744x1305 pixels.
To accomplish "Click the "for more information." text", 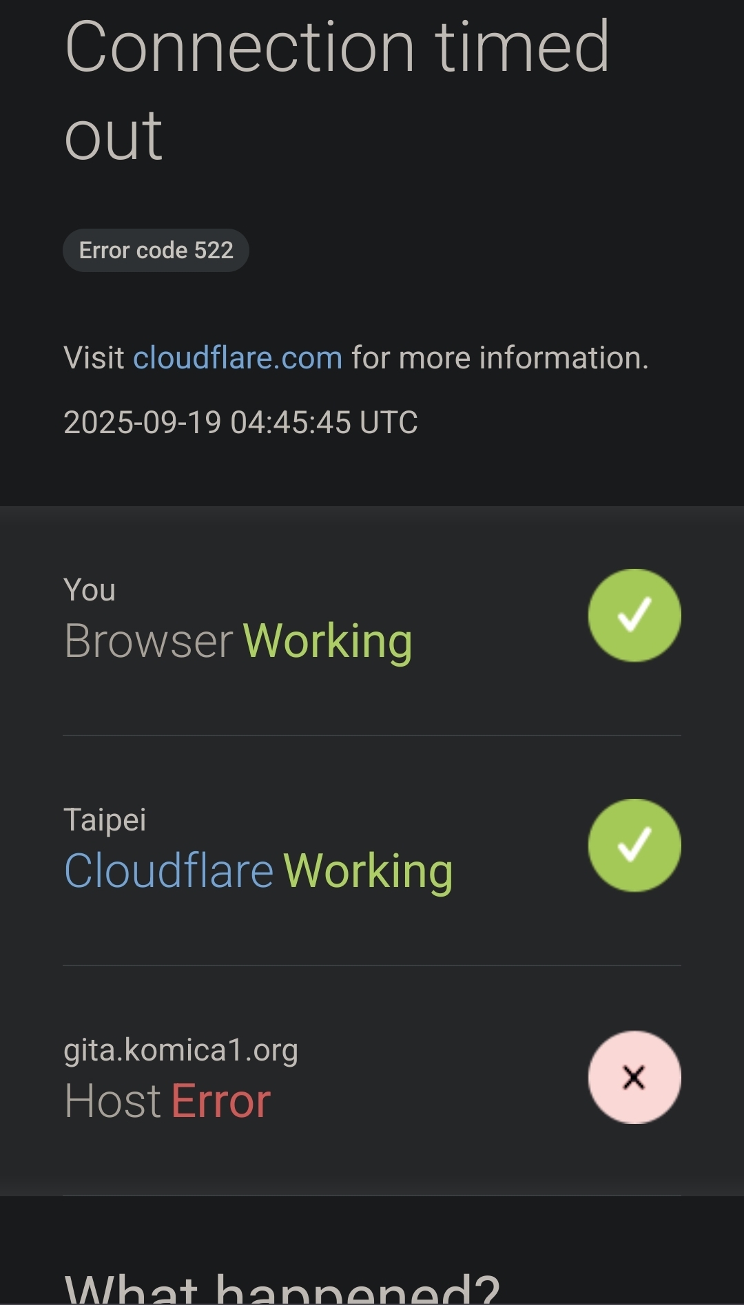I will point(499,358).
